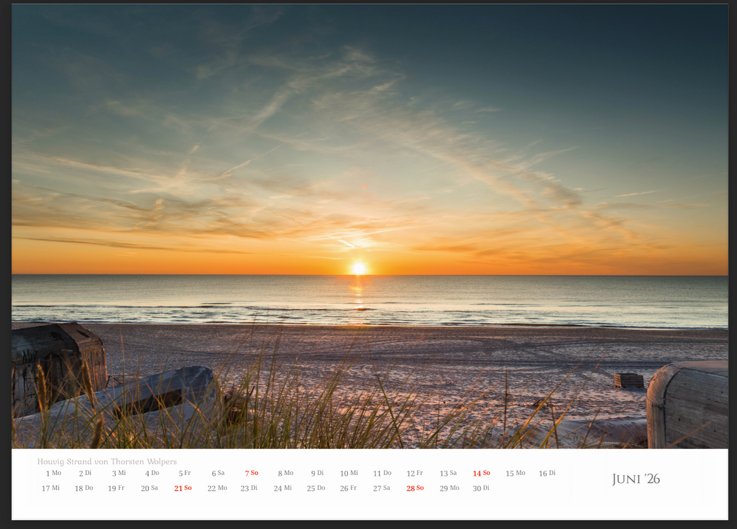This screenshot has height=529, width=737.
Task: Click the date '3 Mi'
Action: [x=119, y=473]
